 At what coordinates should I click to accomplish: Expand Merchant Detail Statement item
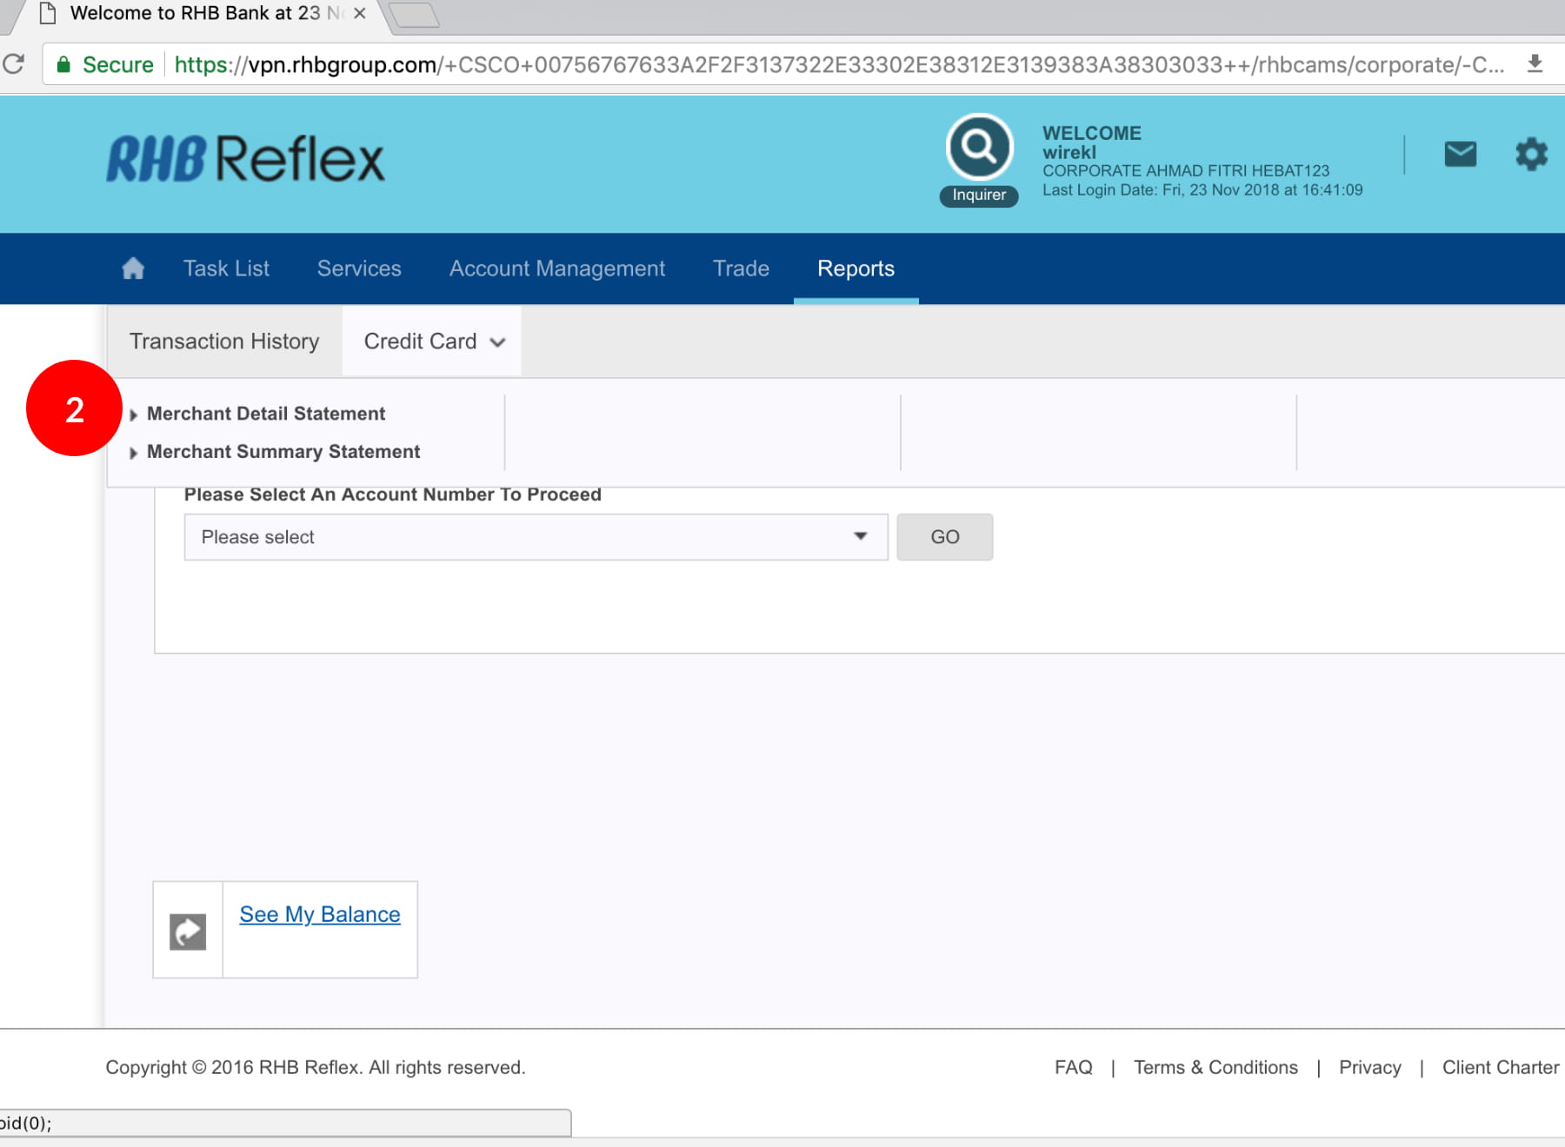[265, 414]
